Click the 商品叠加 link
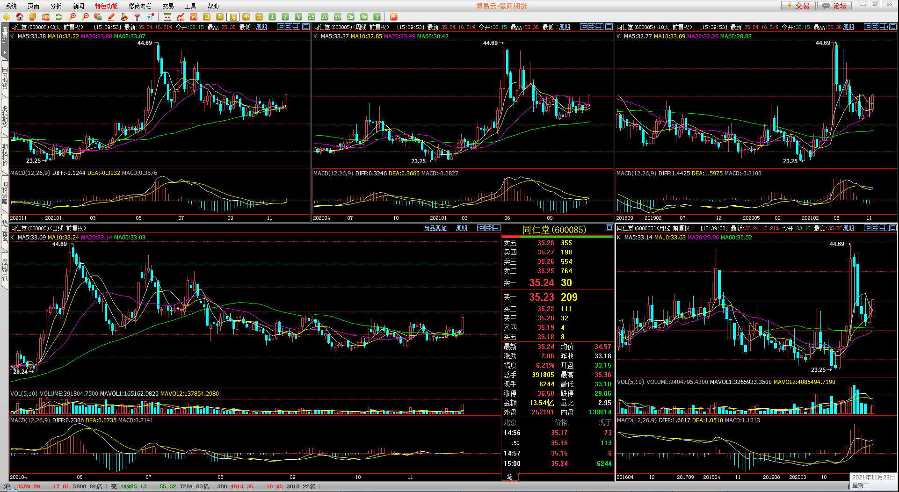The image size is (899, 492). pyautogui.click(x=435, y=228)
